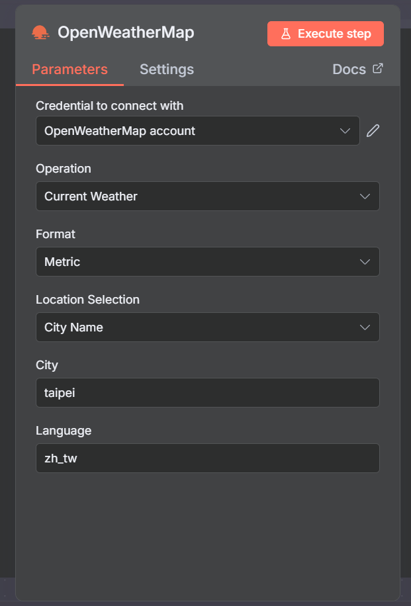
Task: Open the Docs link
Action: click(x=349, y=69)
